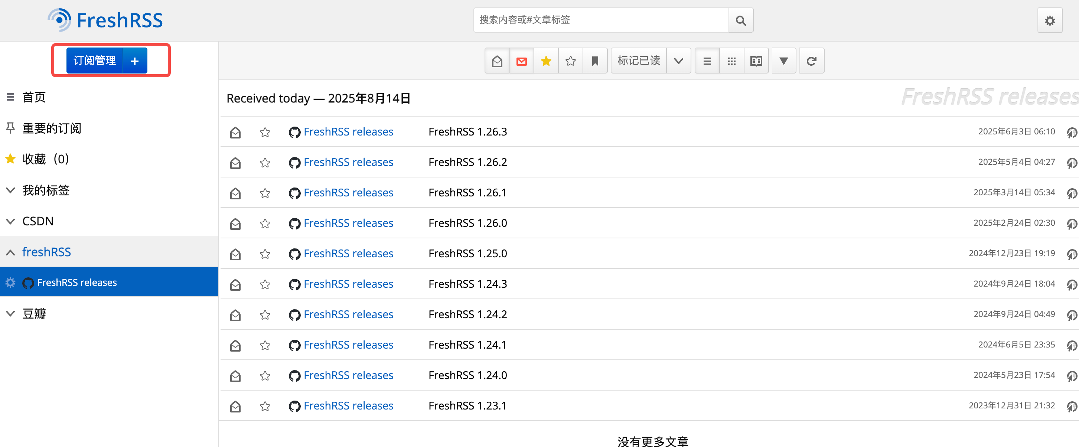The image size is (1079, 447).
Task: Star the FreshRSS 1.26.0 article
Action: click(x=265, y=224)
